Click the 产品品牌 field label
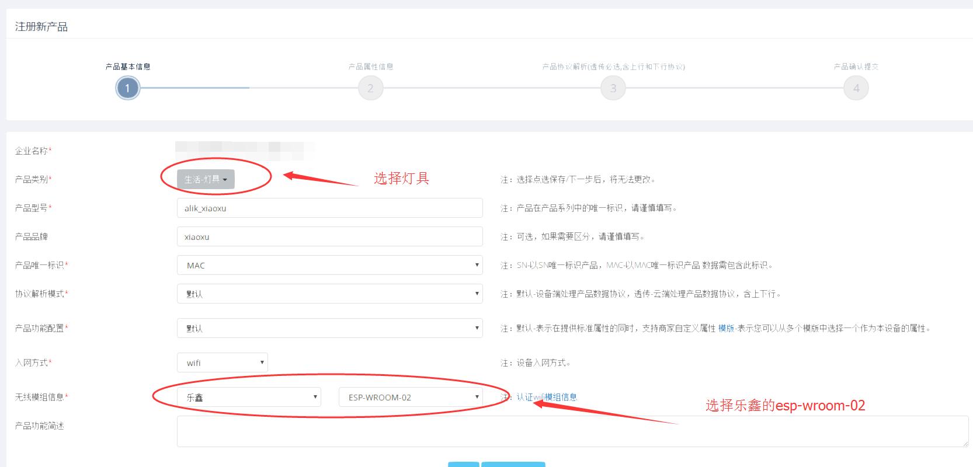 click(x=32, y=236)
